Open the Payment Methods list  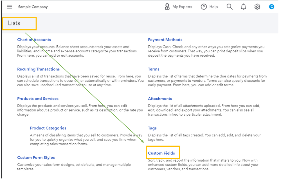165,40
